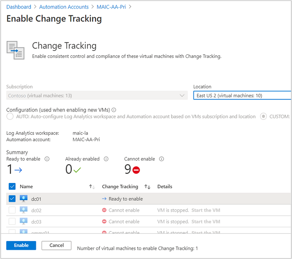This screenshot has height=259, width=292.
Task: Select the CUSTOM configuration radio button
Action: click(x=264, y=117)
